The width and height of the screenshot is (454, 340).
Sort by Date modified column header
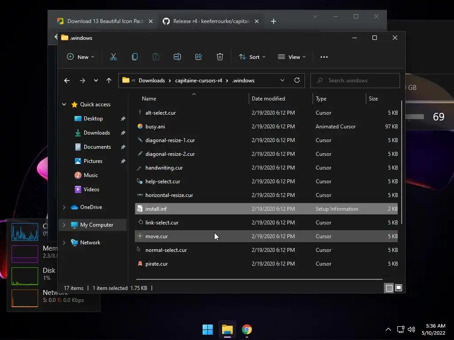268,99
